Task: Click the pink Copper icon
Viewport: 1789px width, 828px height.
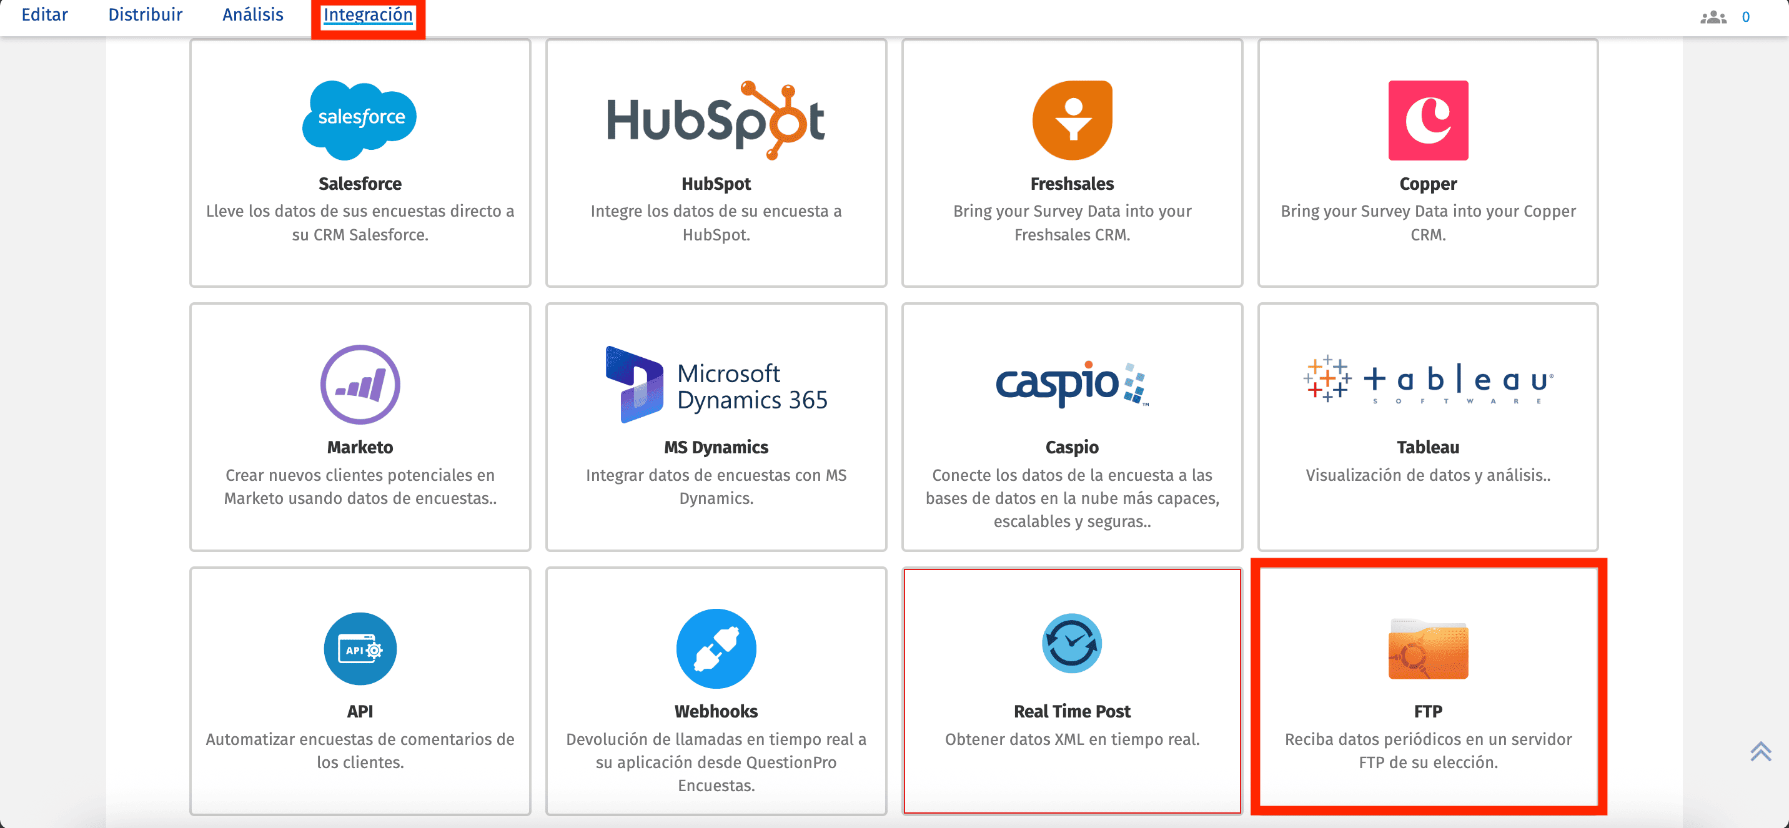Action: [x=1427, y=119]
